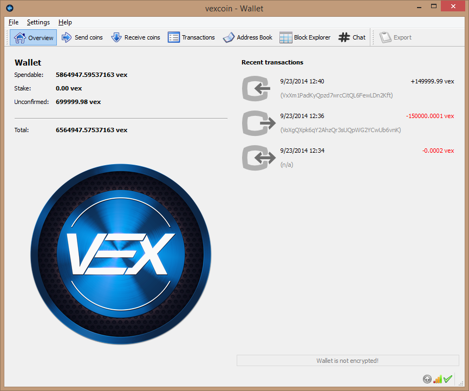Click the Address Book pencil icon
Image resolution: width=469 pixels, height=391 pixels.
click(x=229, y=37)
